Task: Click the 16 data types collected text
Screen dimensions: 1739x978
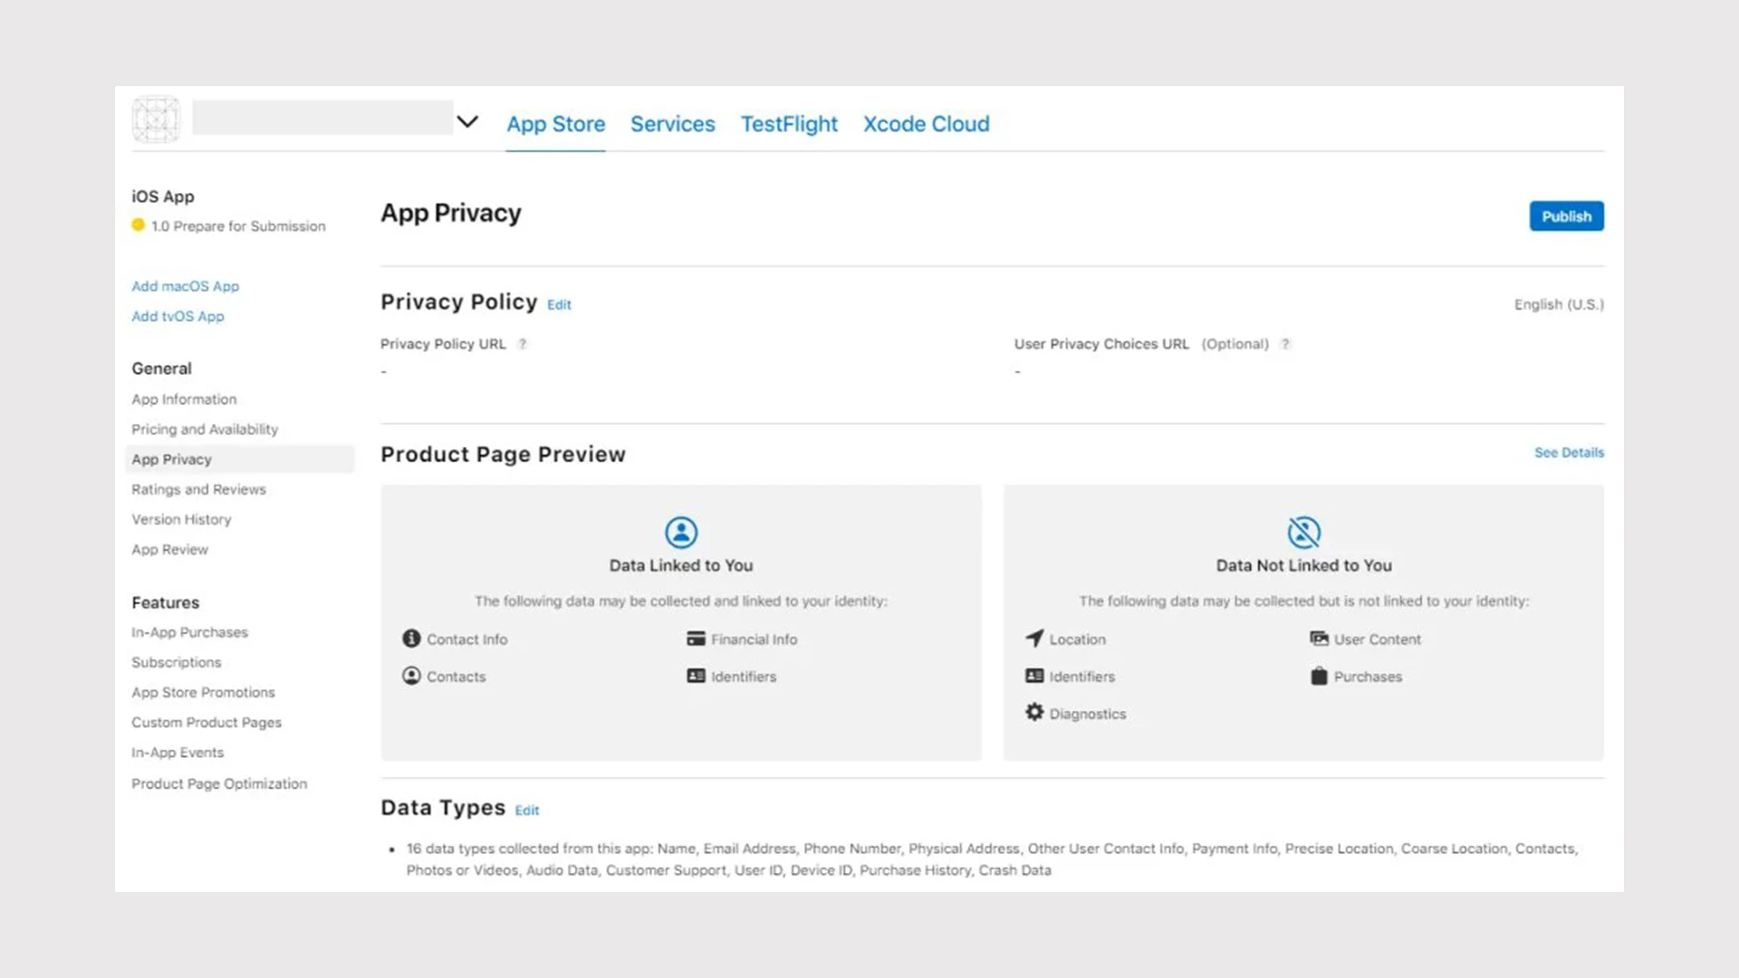Action: coord(992,859)
